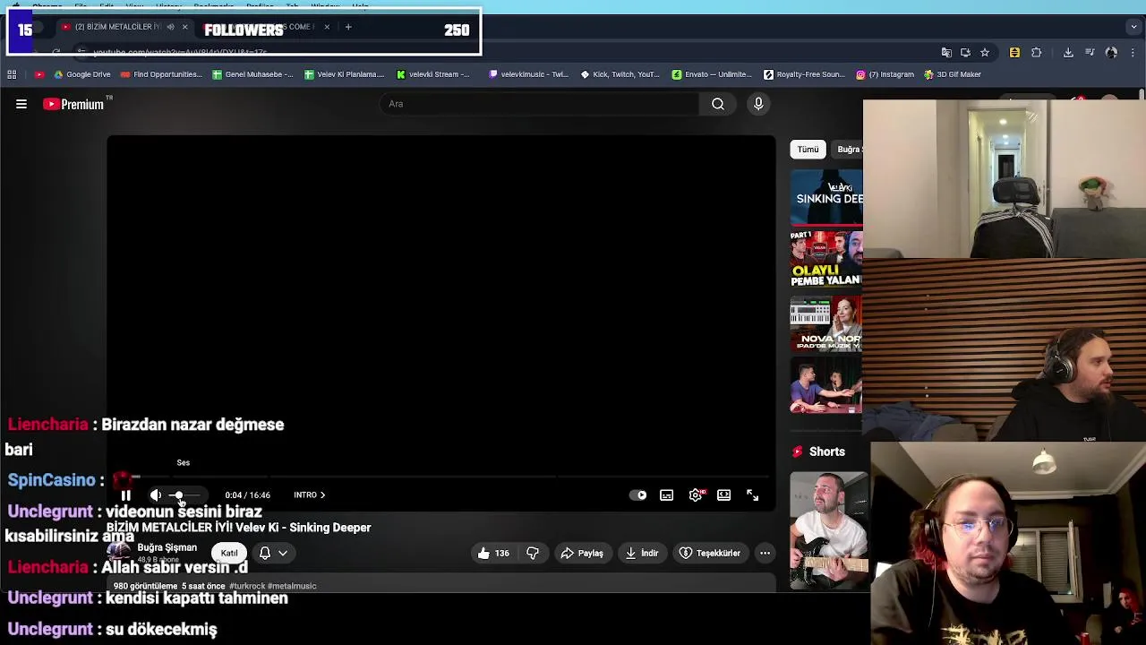Click the İndir download button
The width and height of the screenshot is (1146, 645).
coord(642,553)
